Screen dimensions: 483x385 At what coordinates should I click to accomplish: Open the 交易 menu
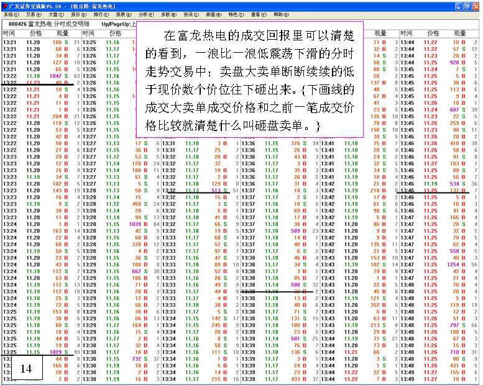(34, 14)
